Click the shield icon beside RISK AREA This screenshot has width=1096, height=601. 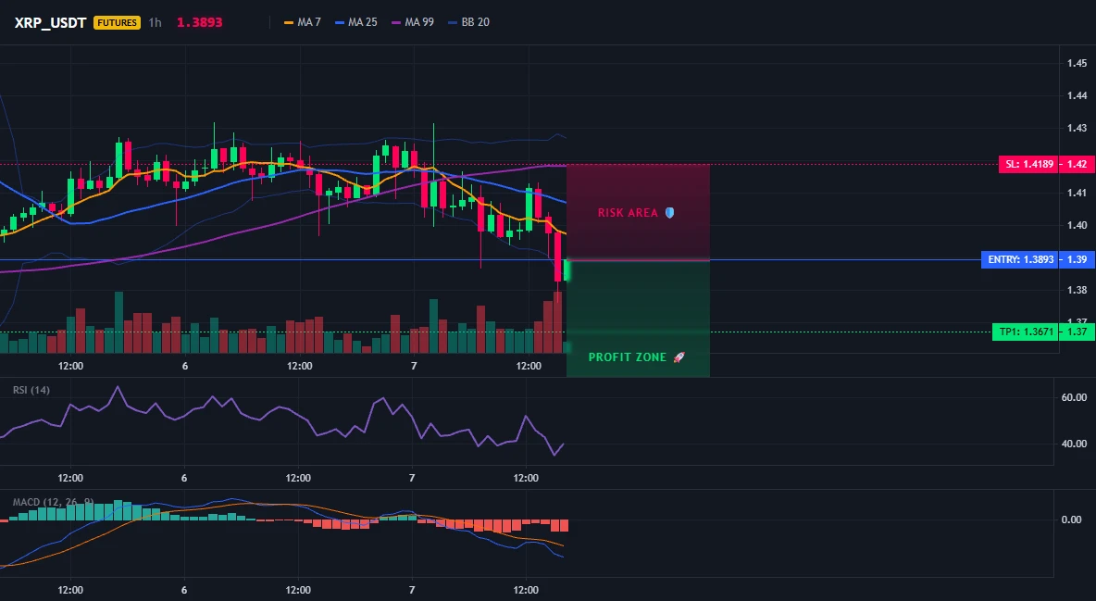coord(669,213)
